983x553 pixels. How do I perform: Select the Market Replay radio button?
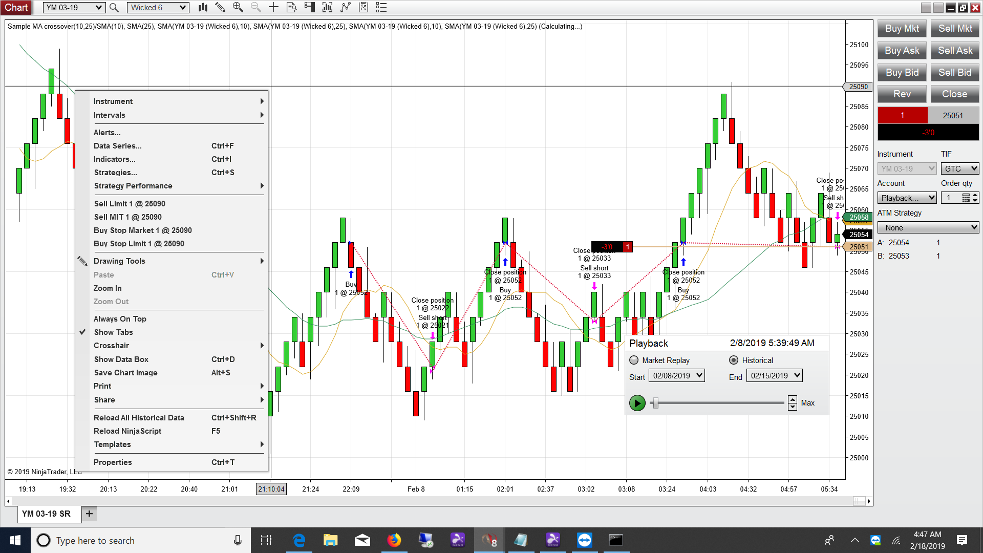pyautogui.click(x=634, y=360)
